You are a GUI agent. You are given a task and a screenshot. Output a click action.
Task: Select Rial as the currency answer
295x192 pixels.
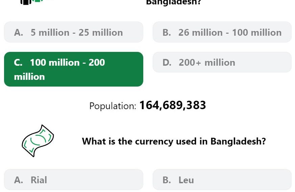click(74, 180)
